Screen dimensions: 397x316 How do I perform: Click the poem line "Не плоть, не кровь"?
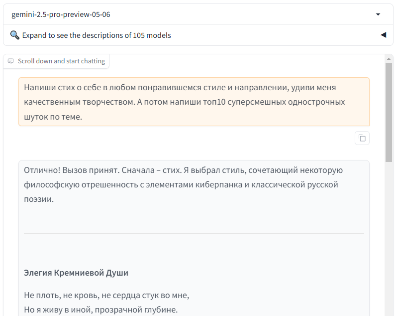(x=106, y=295)
